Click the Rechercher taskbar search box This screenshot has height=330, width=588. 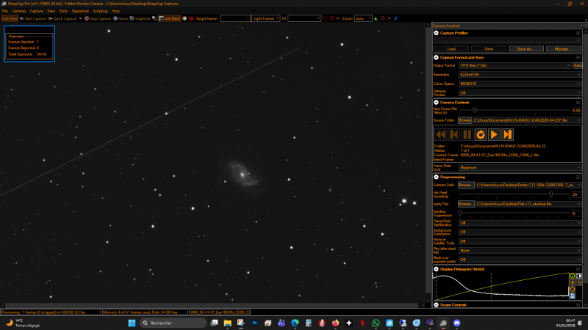(173, 323)
